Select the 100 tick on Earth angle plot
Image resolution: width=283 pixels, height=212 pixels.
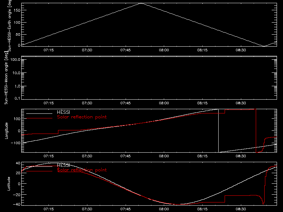[x=17, y=23]
